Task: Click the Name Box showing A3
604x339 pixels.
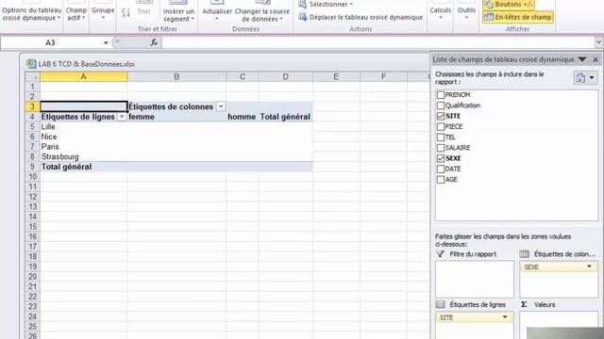Action: [50, 42]
